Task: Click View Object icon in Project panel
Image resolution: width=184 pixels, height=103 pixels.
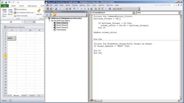Action: tap(50, 15)
